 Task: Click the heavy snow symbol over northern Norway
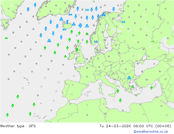[104, 14]
